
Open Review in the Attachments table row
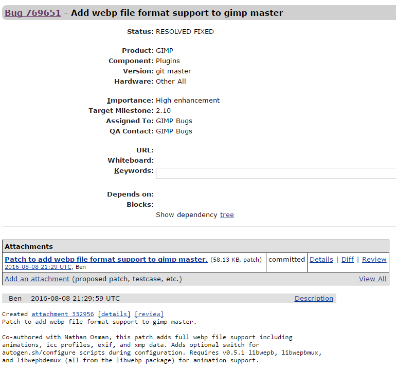pyautogui.click(x=374, y=260)
